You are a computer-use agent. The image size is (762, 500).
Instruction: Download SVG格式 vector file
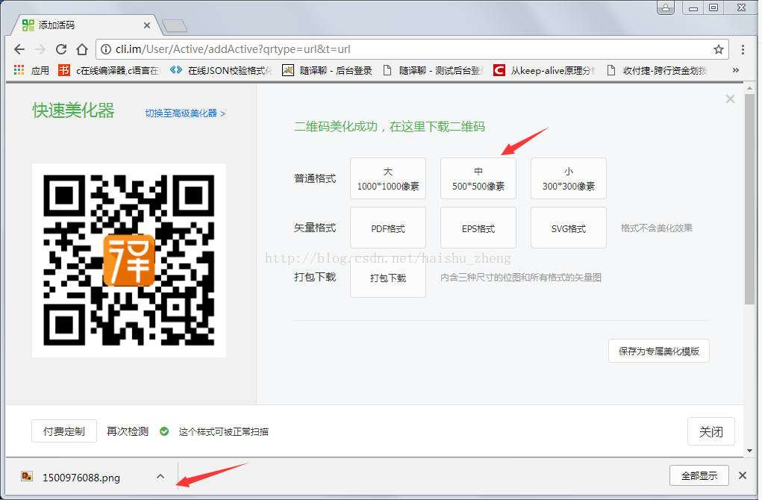click(x=569, y=228)
